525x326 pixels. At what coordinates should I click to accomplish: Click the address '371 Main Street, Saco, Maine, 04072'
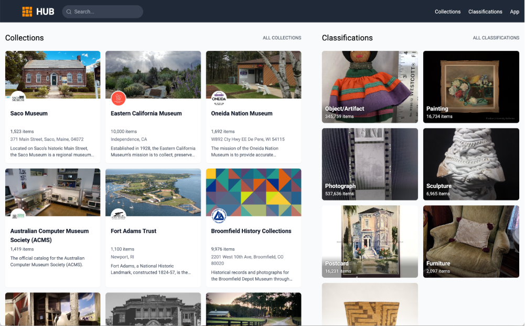[x=47, y=139]
